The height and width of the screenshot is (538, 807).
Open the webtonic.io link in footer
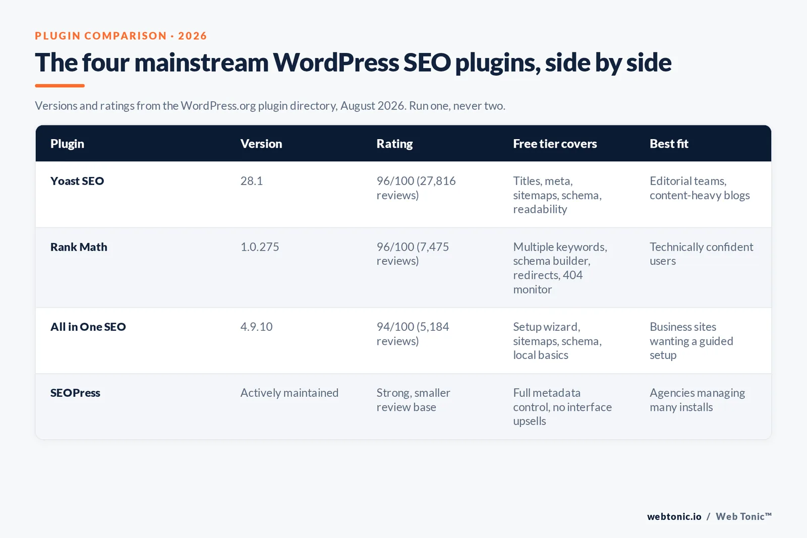tap(674, 516)
